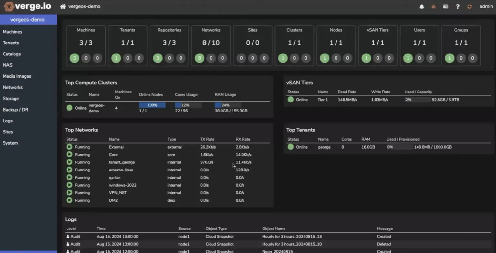This screenshot has width=496, height=253.
Task: Select the windows-2022 network name
Action: (x=123, y=185)
